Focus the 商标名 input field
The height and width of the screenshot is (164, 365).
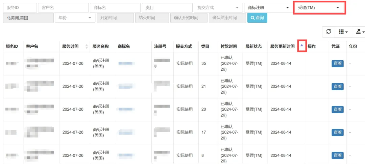pyautogui.click(x=115, y=8)
